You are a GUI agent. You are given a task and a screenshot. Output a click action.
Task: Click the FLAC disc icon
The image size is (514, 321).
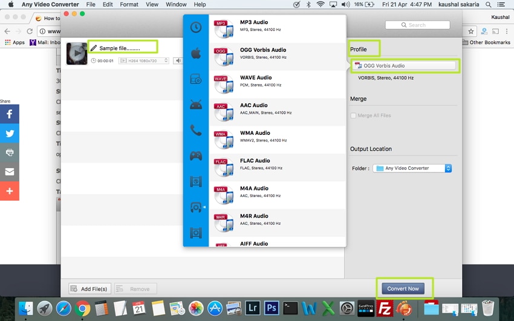click(x=224, y=167)
